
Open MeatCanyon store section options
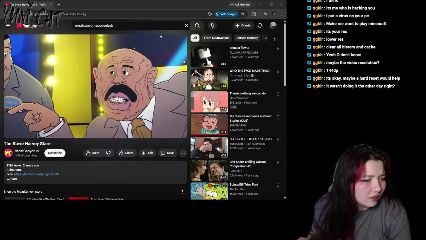[182, 192]
